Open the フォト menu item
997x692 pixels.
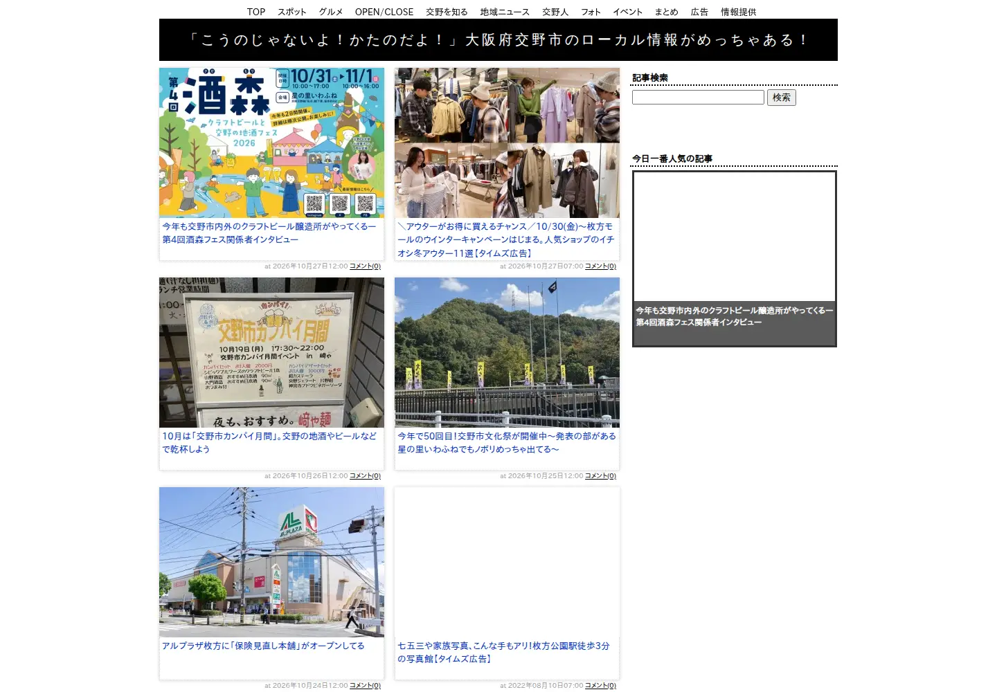tap(591, 12)
